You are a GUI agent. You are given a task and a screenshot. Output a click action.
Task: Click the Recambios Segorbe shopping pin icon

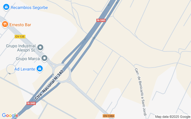[x=6, y=7]
